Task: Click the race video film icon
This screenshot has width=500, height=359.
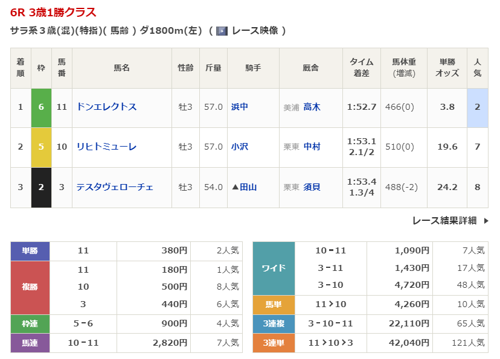Action: point(222,31)
